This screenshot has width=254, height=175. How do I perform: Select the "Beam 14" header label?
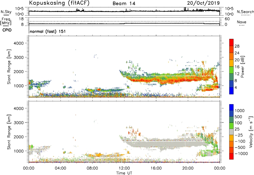click(x=124, y=3)
